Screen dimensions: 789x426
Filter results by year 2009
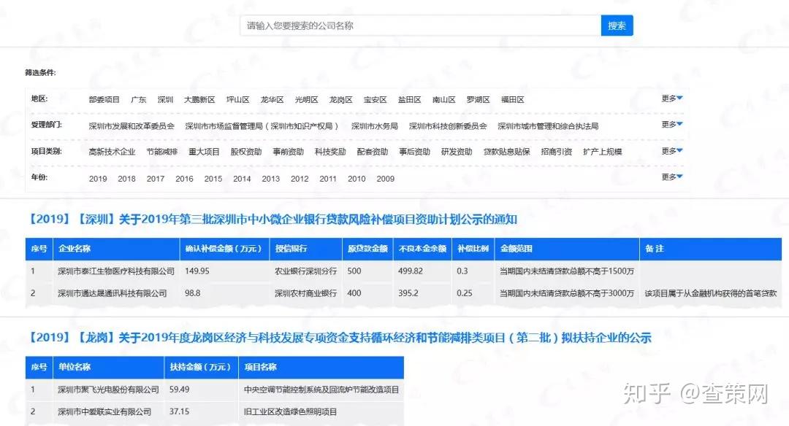(385, 178)
